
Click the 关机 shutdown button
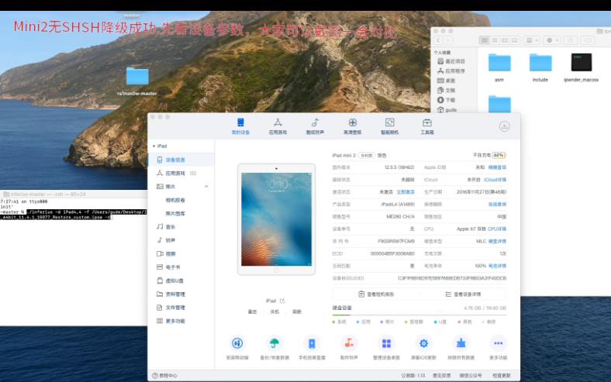(x=274, y=311)
